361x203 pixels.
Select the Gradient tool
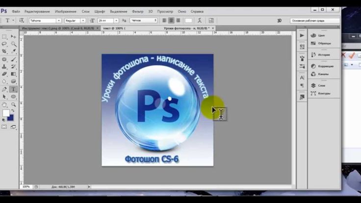coord(13,74)
